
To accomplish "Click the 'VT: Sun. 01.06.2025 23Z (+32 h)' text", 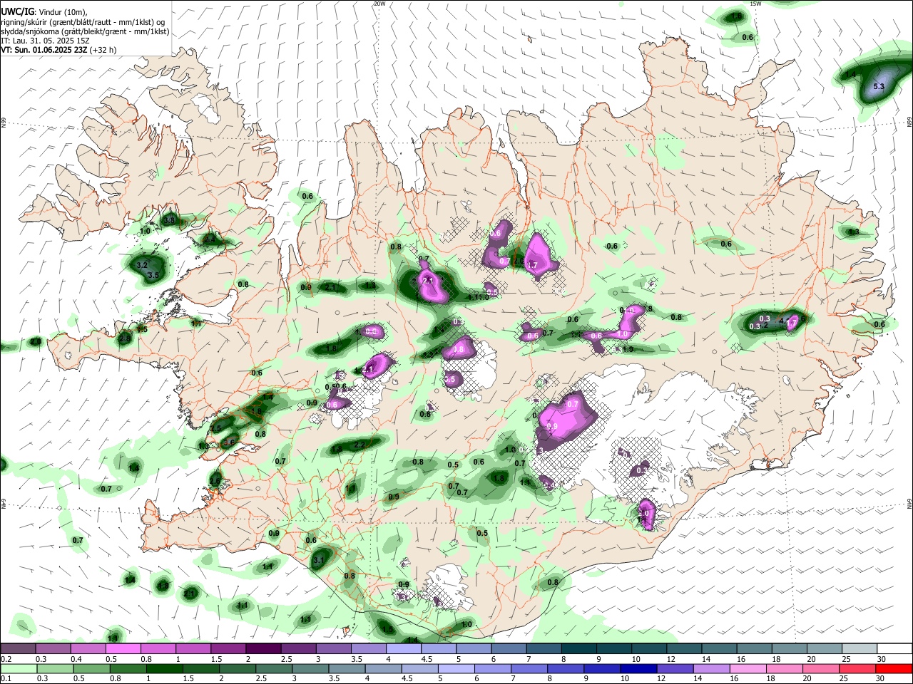I will pyautogui.click(x=58, y=50).
